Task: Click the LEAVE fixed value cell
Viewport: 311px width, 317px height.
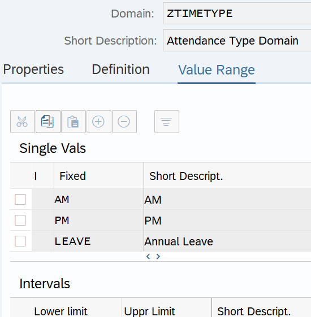Action: click(x=99, y=241)
